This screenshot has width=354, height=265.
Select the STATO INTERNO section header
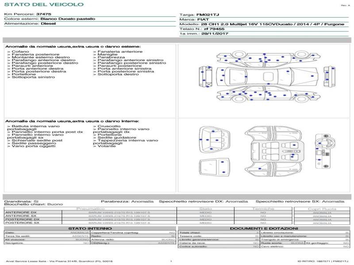pyautogui.click(x=90, y=228)
